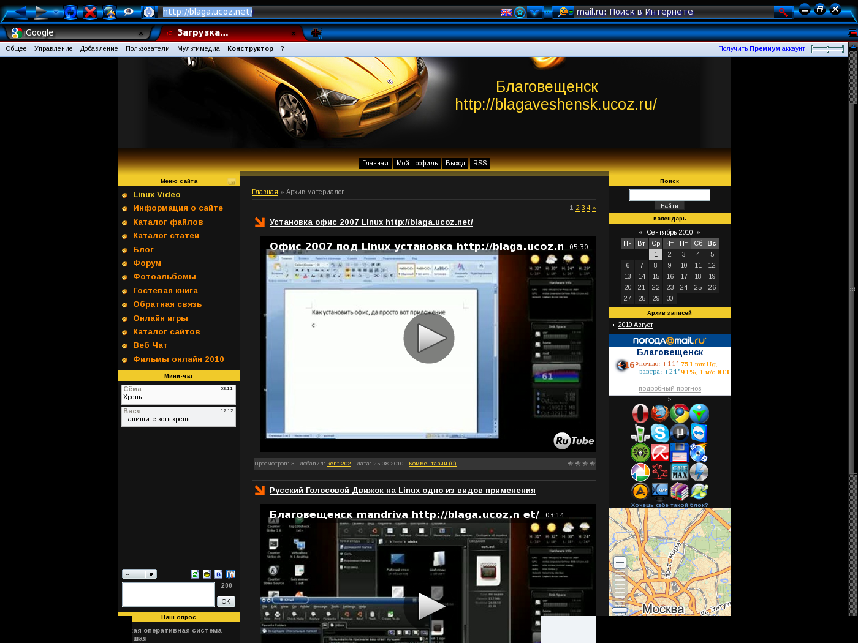Zoom out the Moscow map
Screen dimensions: 858x643
tap(620, 563)
